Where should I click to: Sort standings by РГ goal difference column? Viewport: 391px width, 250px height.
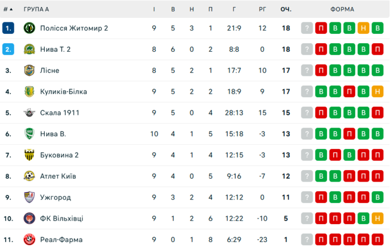(x=262, y=9)
